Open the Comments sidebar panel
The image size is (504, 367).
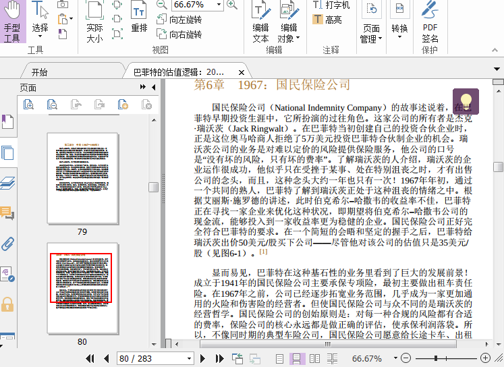tap(7, 213)
